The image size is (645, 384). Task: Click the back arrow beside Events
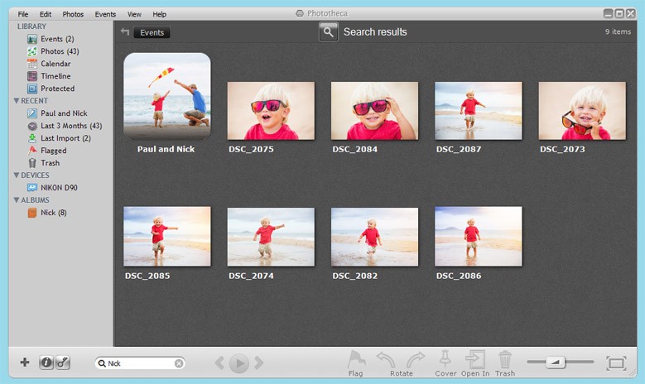tap(125, 31)
